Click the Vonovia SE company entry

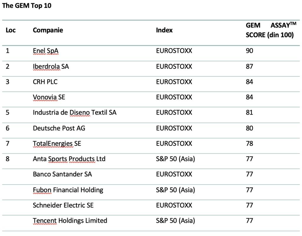(49, 97)
